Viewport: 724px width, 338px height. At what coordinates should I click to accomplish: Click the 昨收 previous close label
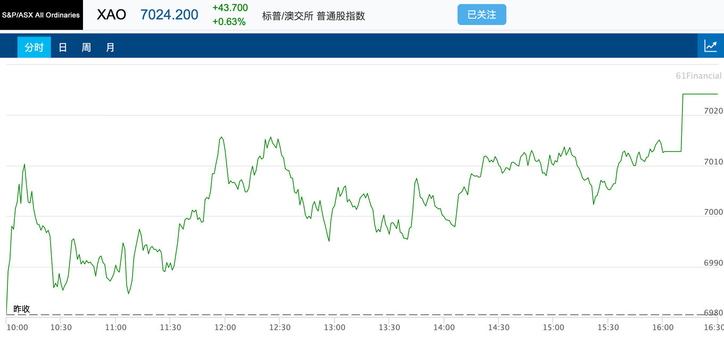22,309
